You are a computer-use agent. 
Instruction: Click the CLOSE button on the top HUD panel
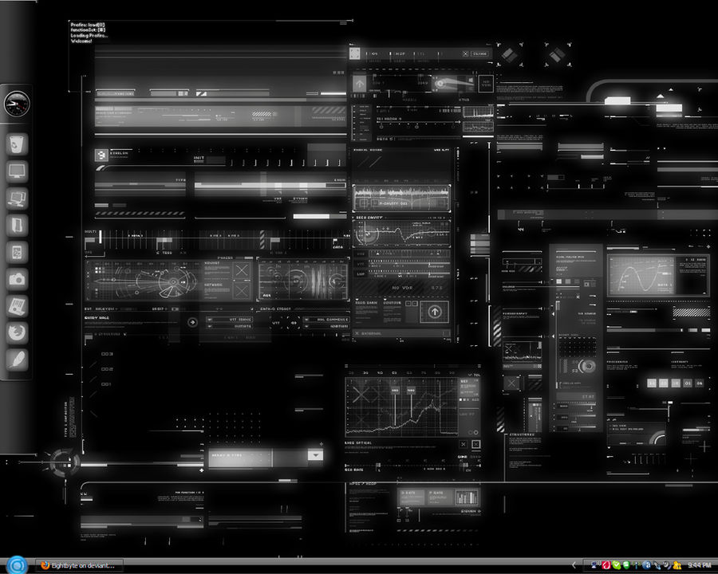[x=479, y=54]
